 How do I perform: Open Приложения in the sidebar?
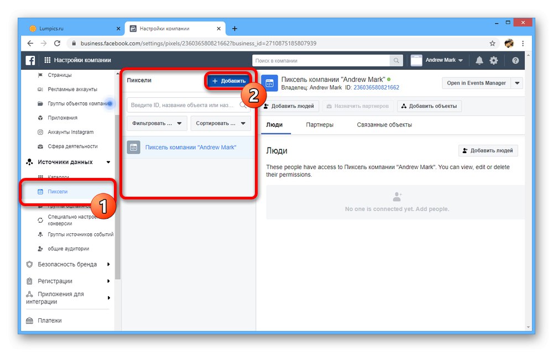pos(62,118)
